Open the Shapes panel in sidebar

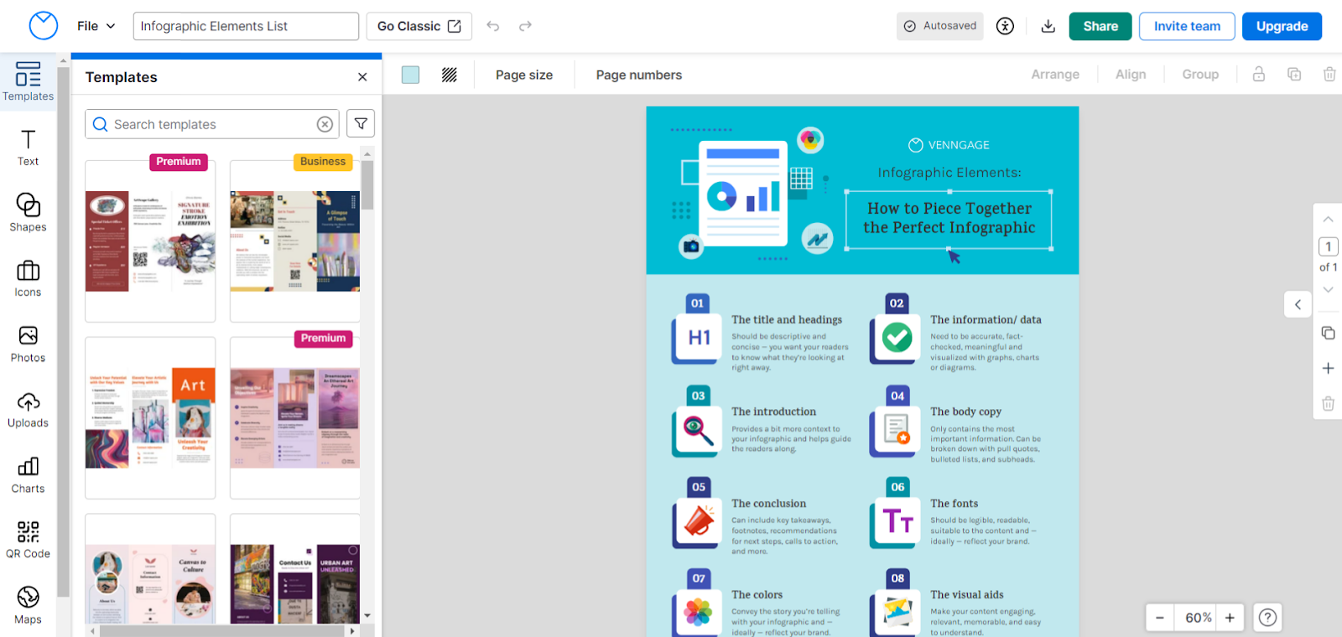pos(28,213)
